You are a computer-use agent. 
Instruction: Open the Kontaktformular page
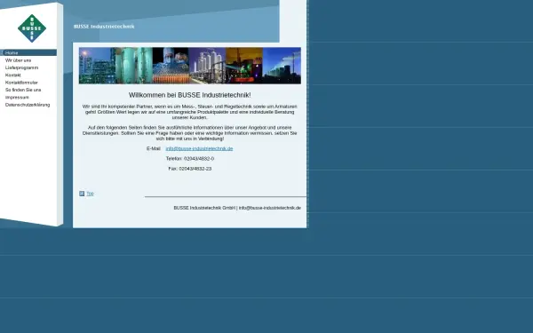[21, 83]
